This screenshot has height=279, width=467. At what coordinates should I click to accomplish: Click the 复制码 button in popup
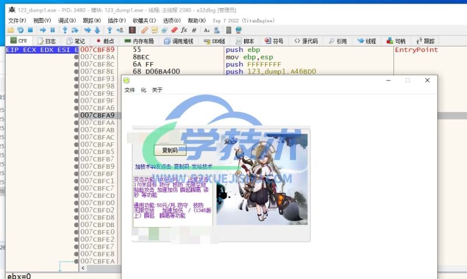point(170,151)
